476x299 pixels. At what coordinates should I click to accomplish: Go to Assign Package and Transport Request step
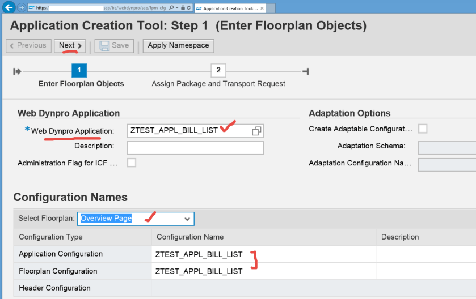218,84
